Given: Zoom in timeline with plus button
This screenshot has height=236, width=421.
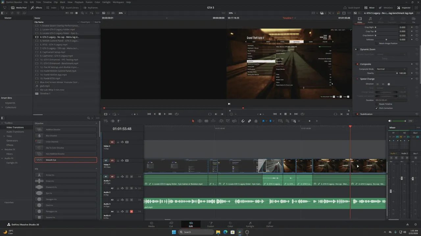Looking at the screenshot, I should 317,121.
